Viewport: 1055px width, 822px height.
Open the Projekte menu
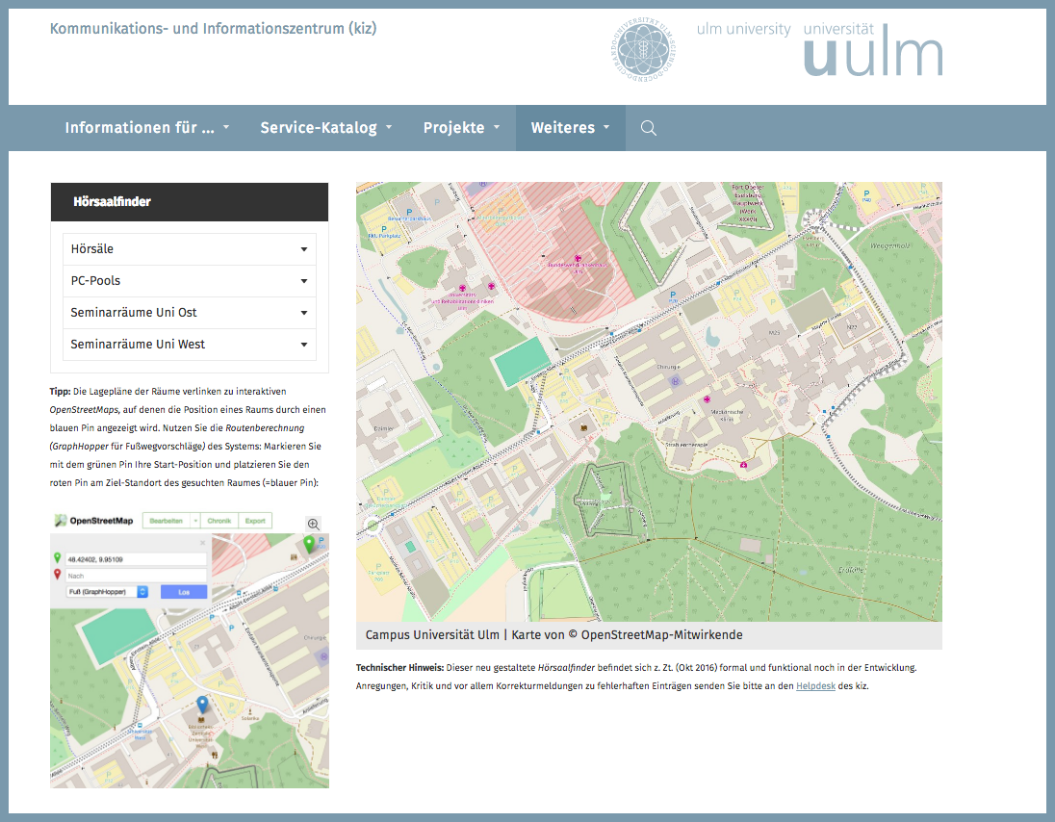461,128
